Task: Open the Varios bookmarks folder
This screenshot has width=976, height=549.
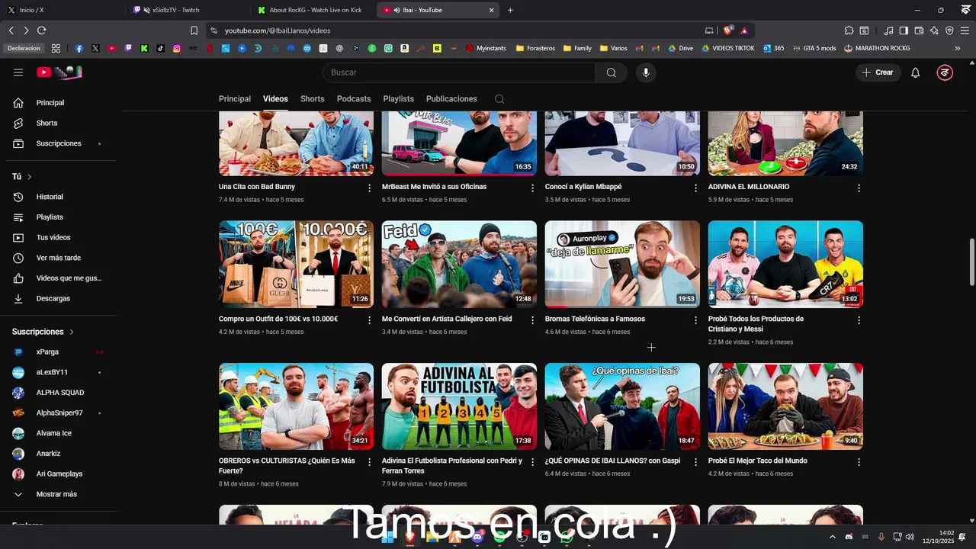Action: click(x=614, y=48)
